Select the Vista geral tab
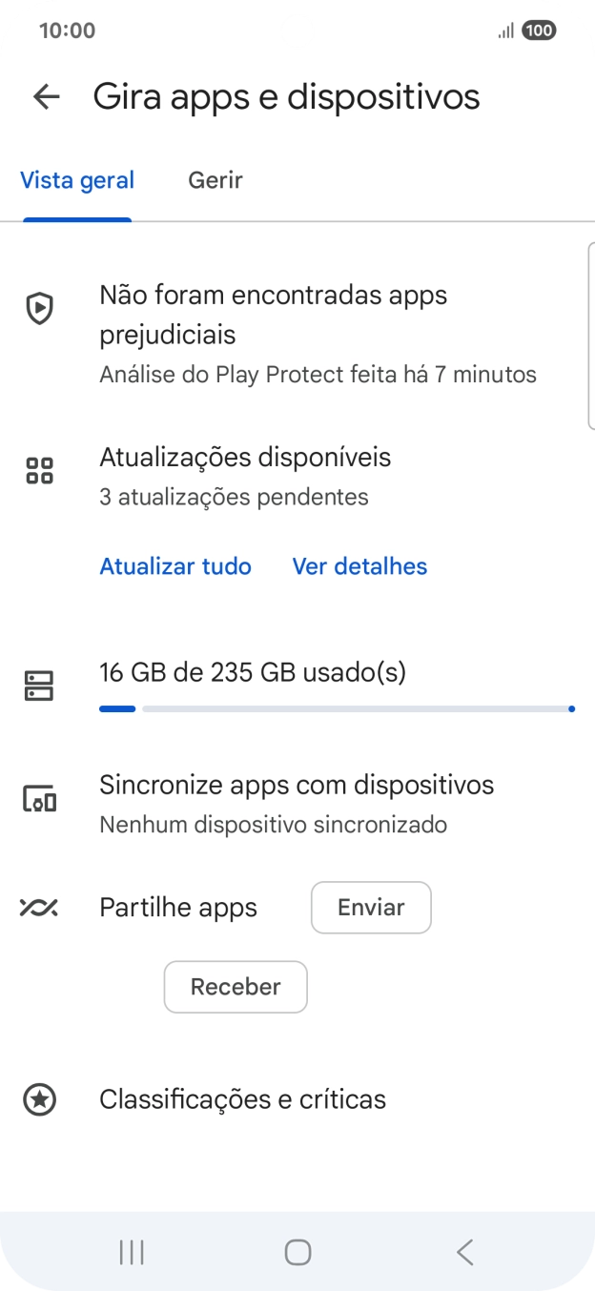The height and width of the screenshot is (1291, 595). click(x=77, y=180)
